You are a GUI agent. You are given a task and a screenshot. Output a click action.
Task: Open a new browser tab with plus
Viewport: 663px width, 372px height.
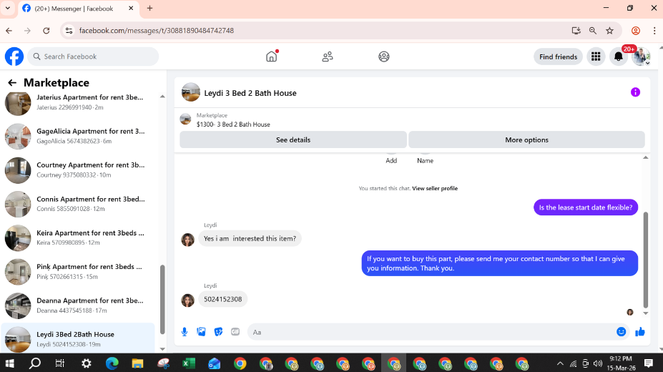[x=149, y=8]
